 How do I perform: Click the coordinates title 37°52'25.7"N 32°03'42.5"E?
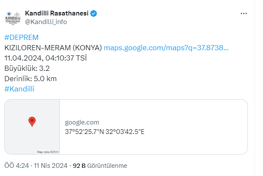(x=105, y=131)
